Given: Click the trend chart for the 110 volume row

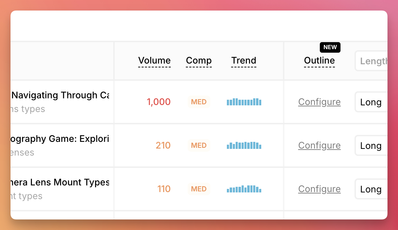Looking at the screenshot, I should click(244, 189).
